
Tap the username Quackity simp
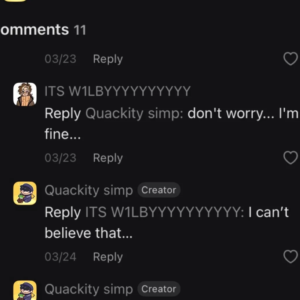point(88,190)
